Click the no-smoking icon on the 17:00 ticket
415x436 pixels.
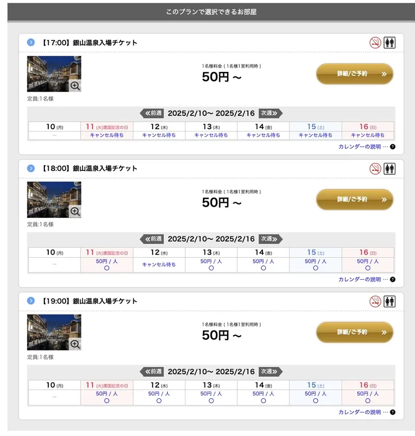(375, 43)
